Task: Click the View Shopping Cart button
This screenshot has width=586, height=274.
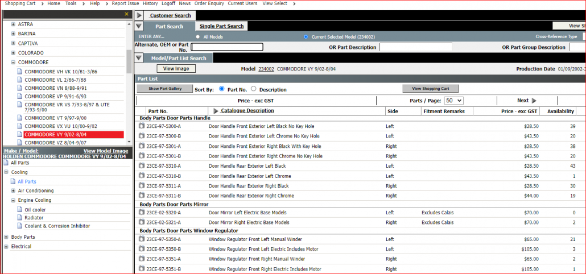Action: (430, 89)
